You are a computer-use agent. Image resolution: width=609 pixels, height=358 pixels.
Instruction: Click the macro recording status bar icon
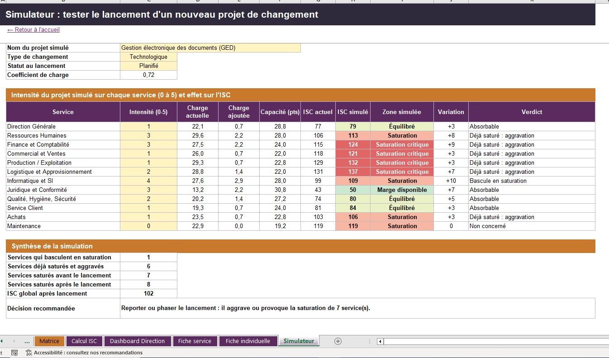point(14,353)
